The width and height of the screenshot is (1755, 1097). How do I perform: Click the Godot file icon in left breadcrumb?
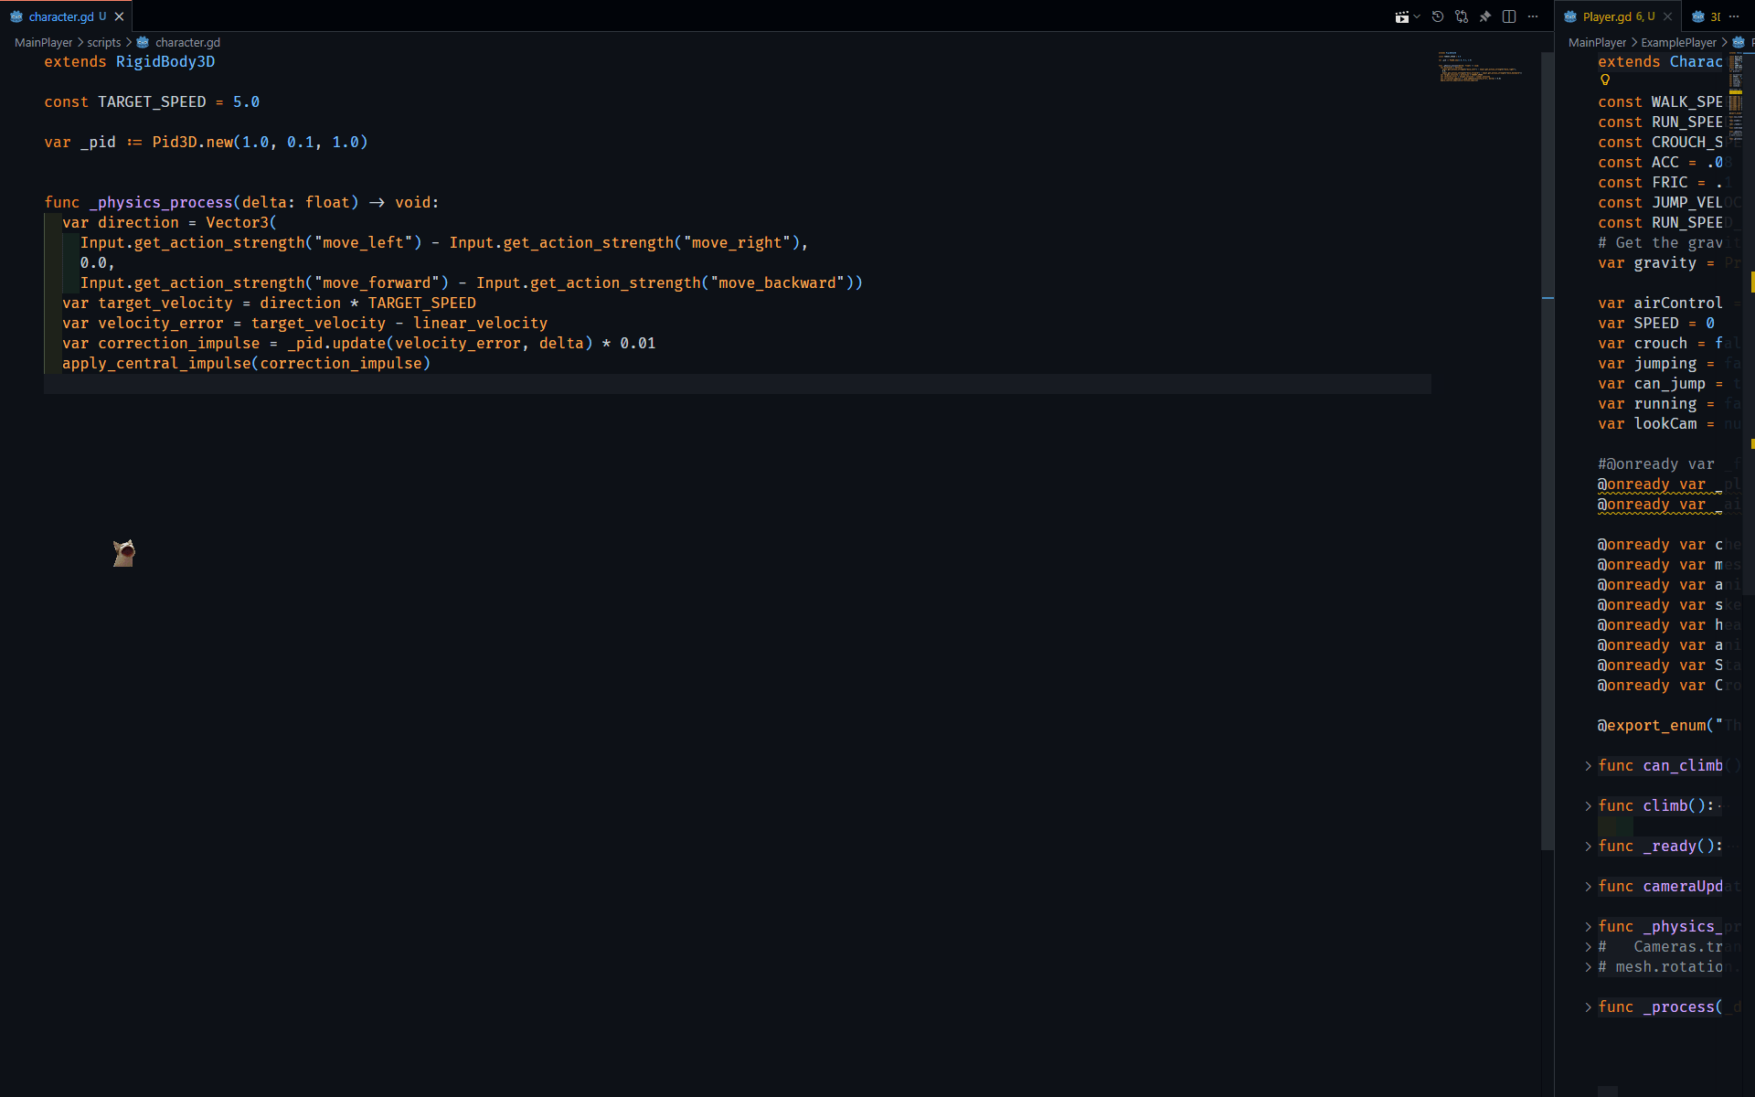(x=143, y=42)
